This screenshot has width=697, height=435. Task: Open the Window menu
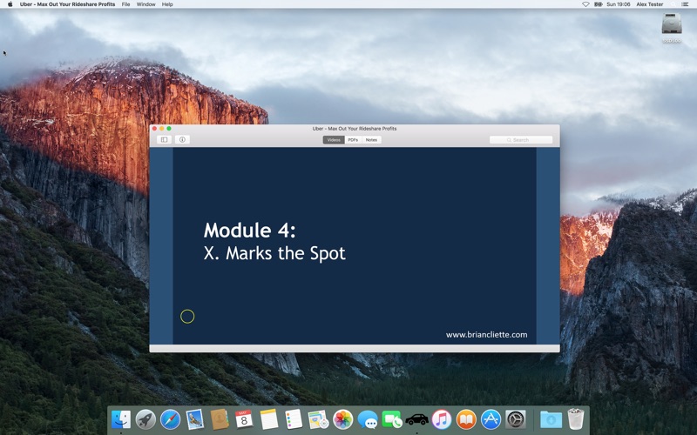click(145, 4)
